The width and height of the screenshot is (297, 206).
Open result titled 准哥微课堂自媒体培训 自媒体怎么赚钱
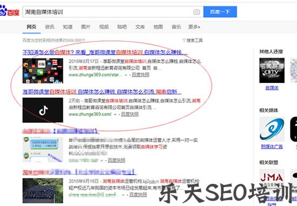(x=102, y=92)
